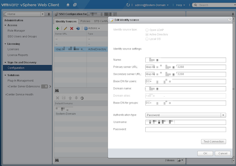Click OK in Edit identity source
The image size is (236, 166).
click(205, 154)
